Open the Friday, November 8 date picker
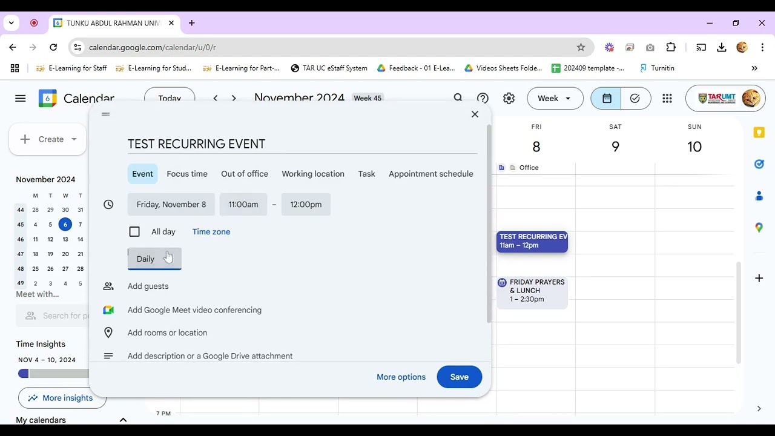 coord(171,204)
